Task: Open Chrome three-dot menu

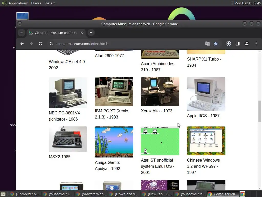Action: click(256, 44)
